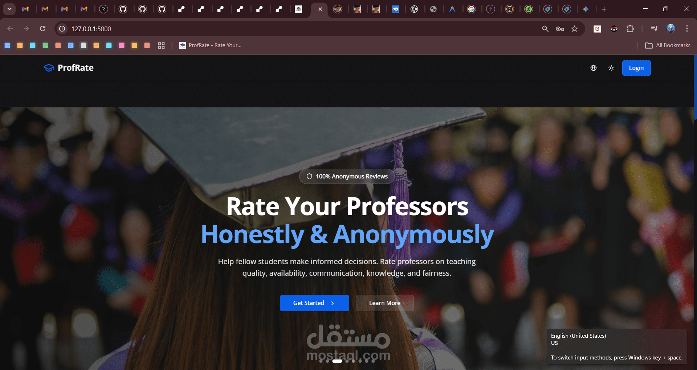Switch to the blue arc letter A tab
Screen dimensions: 697x370
[x=452, y=9]
